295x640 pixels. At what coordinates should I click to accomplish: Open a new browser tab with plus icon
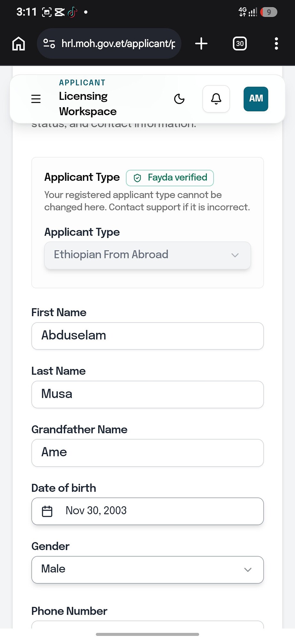point(201,44)
